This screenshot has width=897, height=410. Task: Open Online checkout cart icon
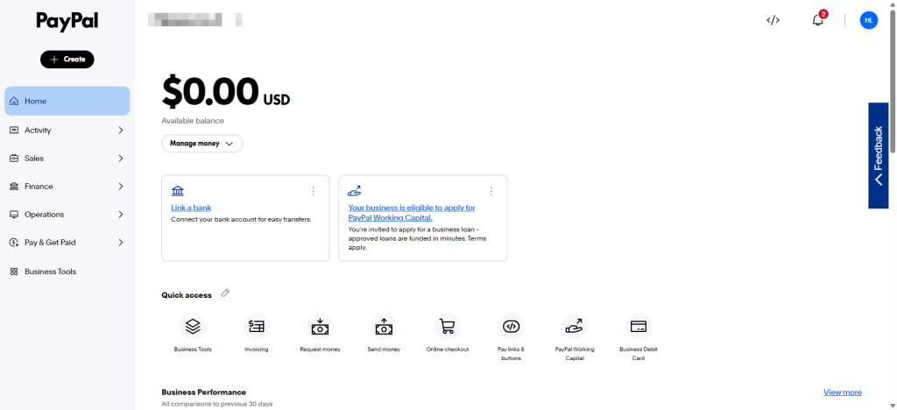(448, 327)
